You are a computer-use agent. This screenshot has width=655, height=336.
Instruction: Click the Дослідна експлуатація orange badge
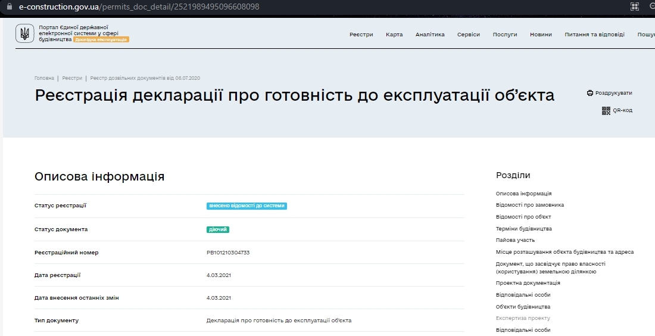coord(101,39)
